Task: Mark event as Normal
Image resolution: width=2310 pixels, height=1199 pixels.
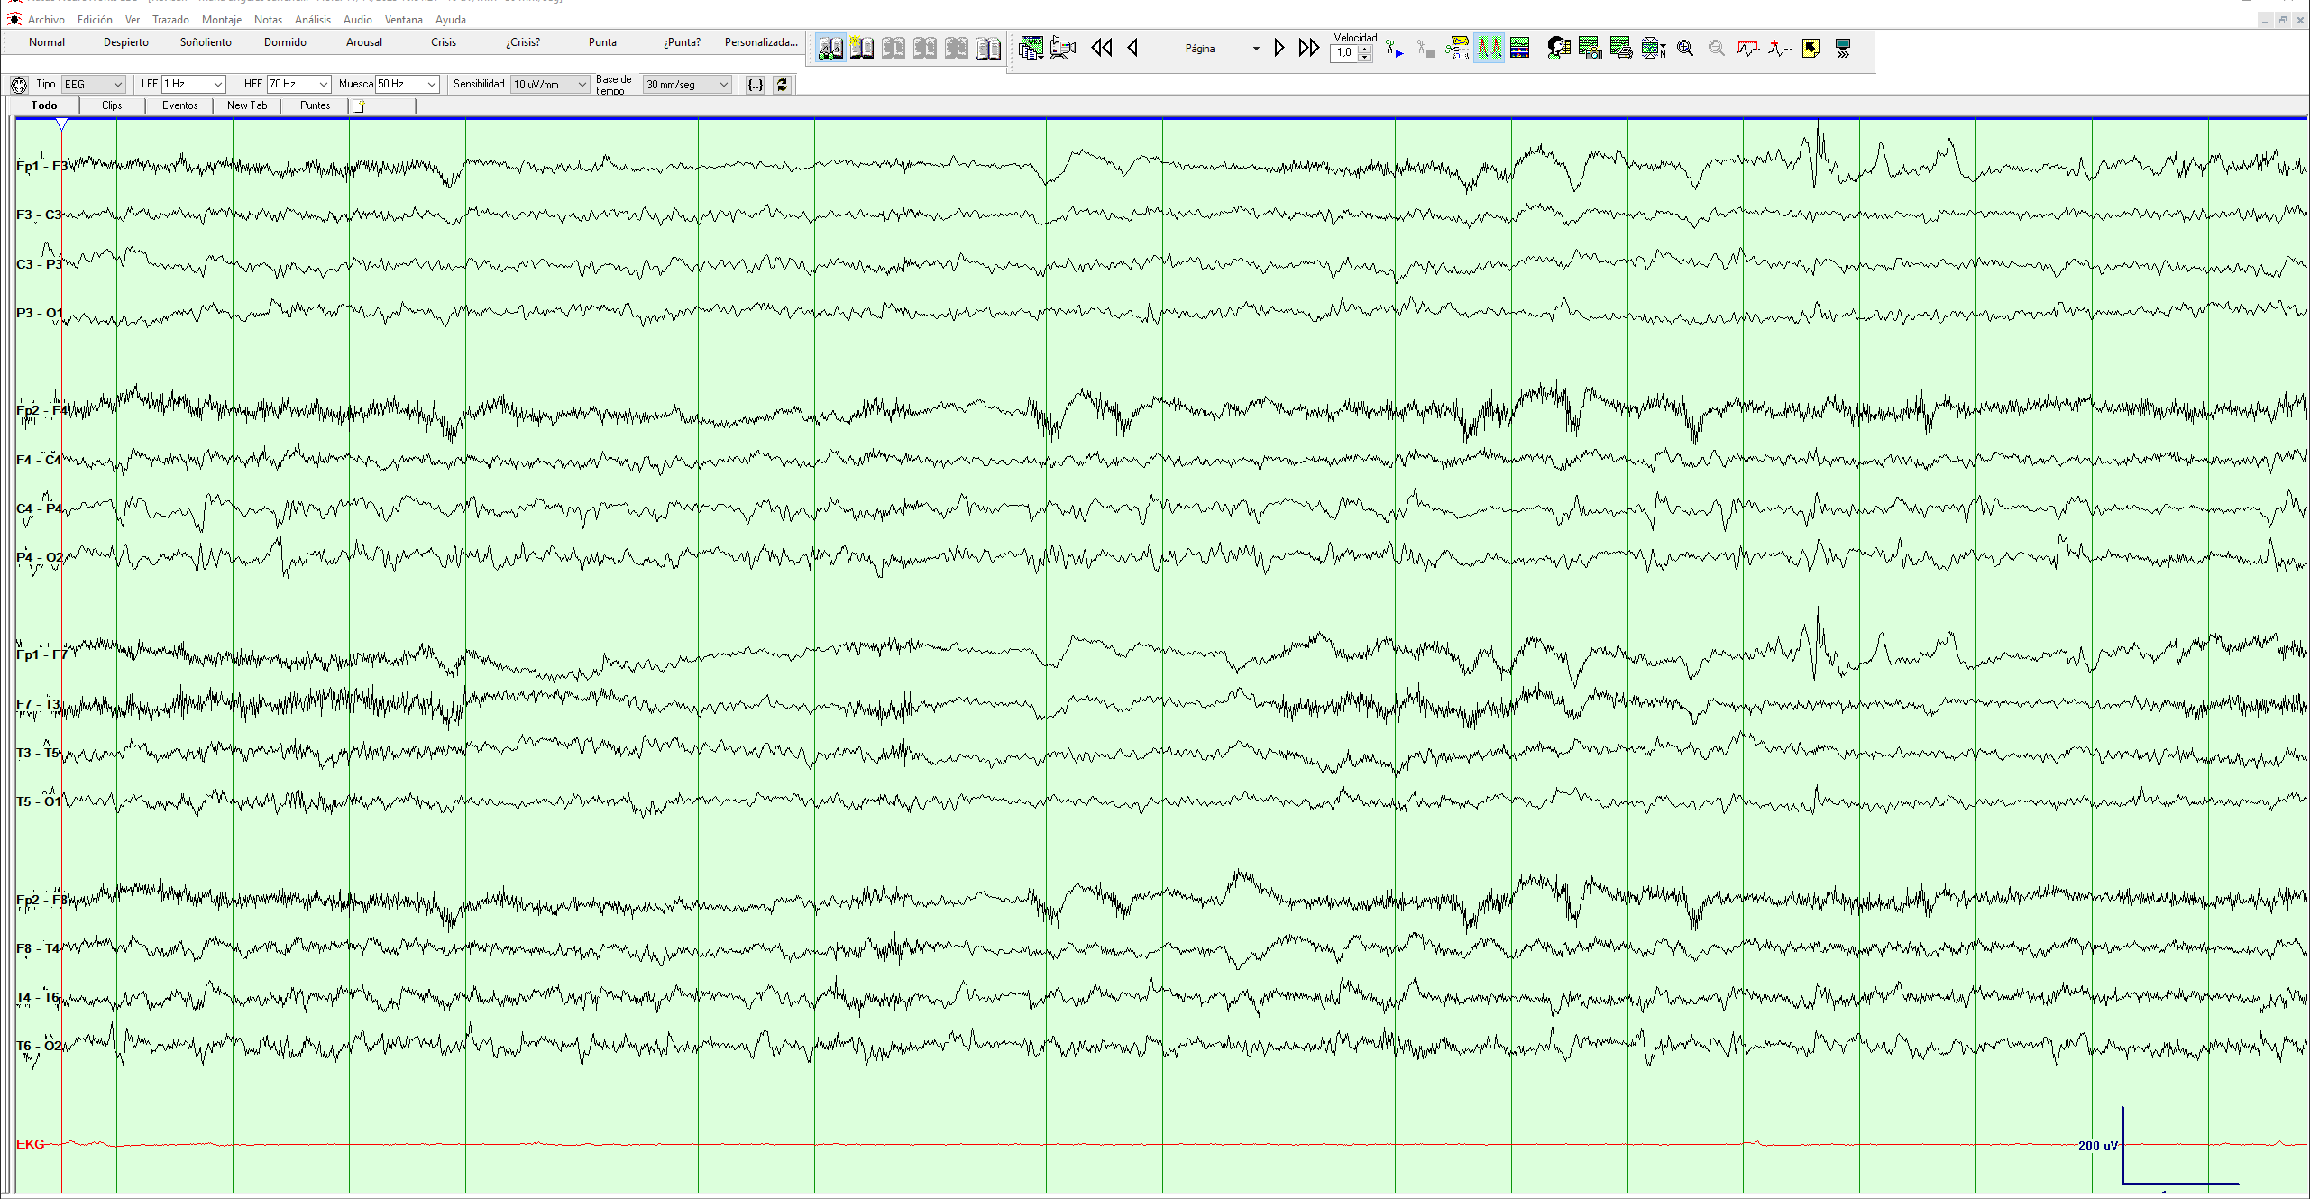Action: pos(47,42)
